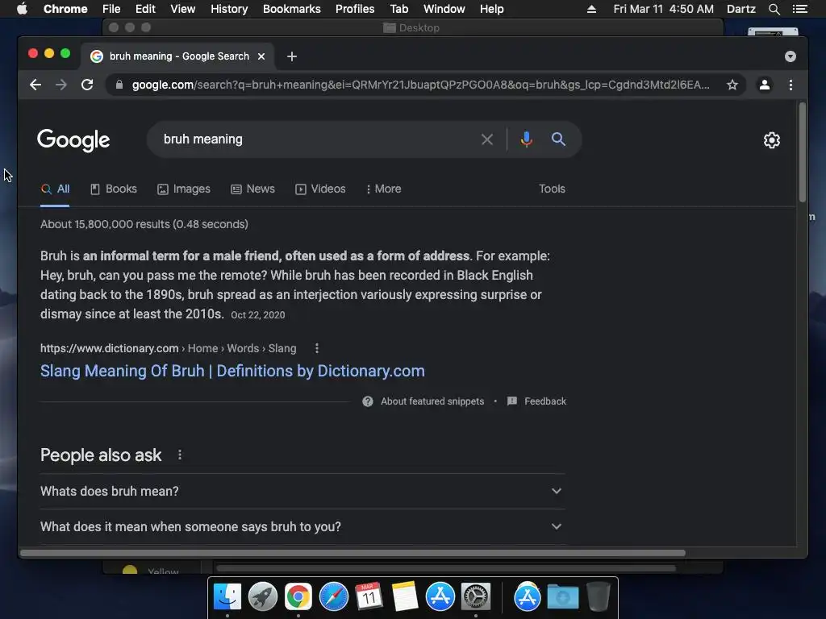Screen dimensions: 826x619
Task: Open Notes from the Dock
Action: (x=405, y=597)
